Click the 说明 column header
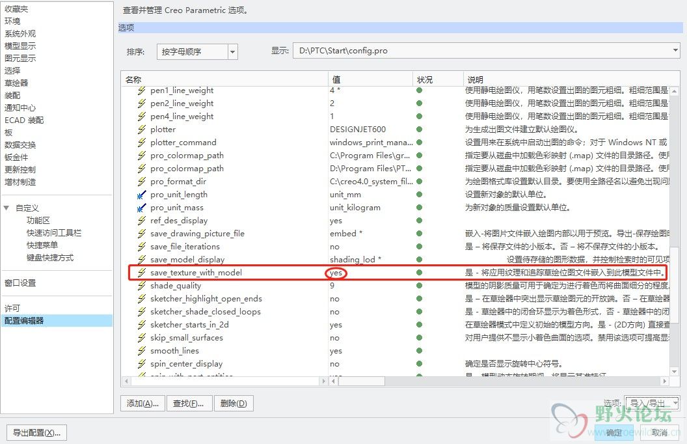Screen dimensions: 687x444 pos(571,79)
